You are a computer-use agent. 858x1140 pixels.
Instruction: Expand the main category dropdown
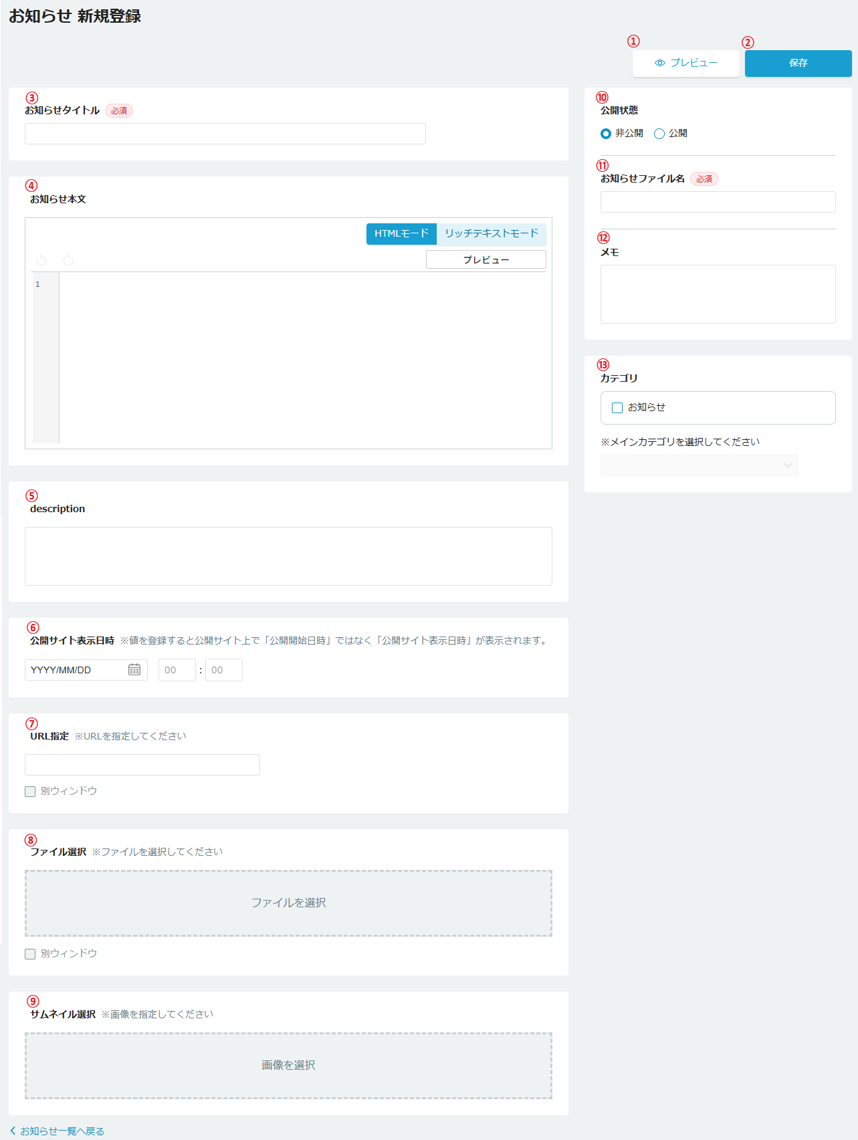point(700,465)
